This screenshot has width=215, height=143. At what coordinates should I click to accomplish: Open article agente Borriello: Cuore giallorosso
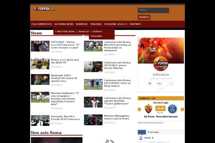(x=118, y=101)
